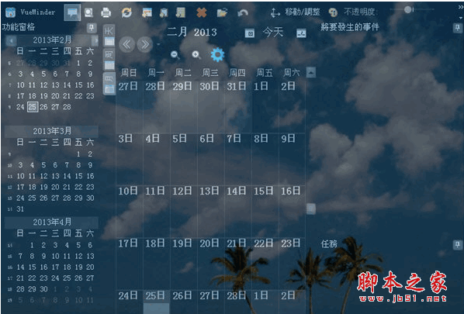Click the new event toolbar icon
The height and width of the screenshot is (314, 464).
pyautogui.click(x=147, y=12)
